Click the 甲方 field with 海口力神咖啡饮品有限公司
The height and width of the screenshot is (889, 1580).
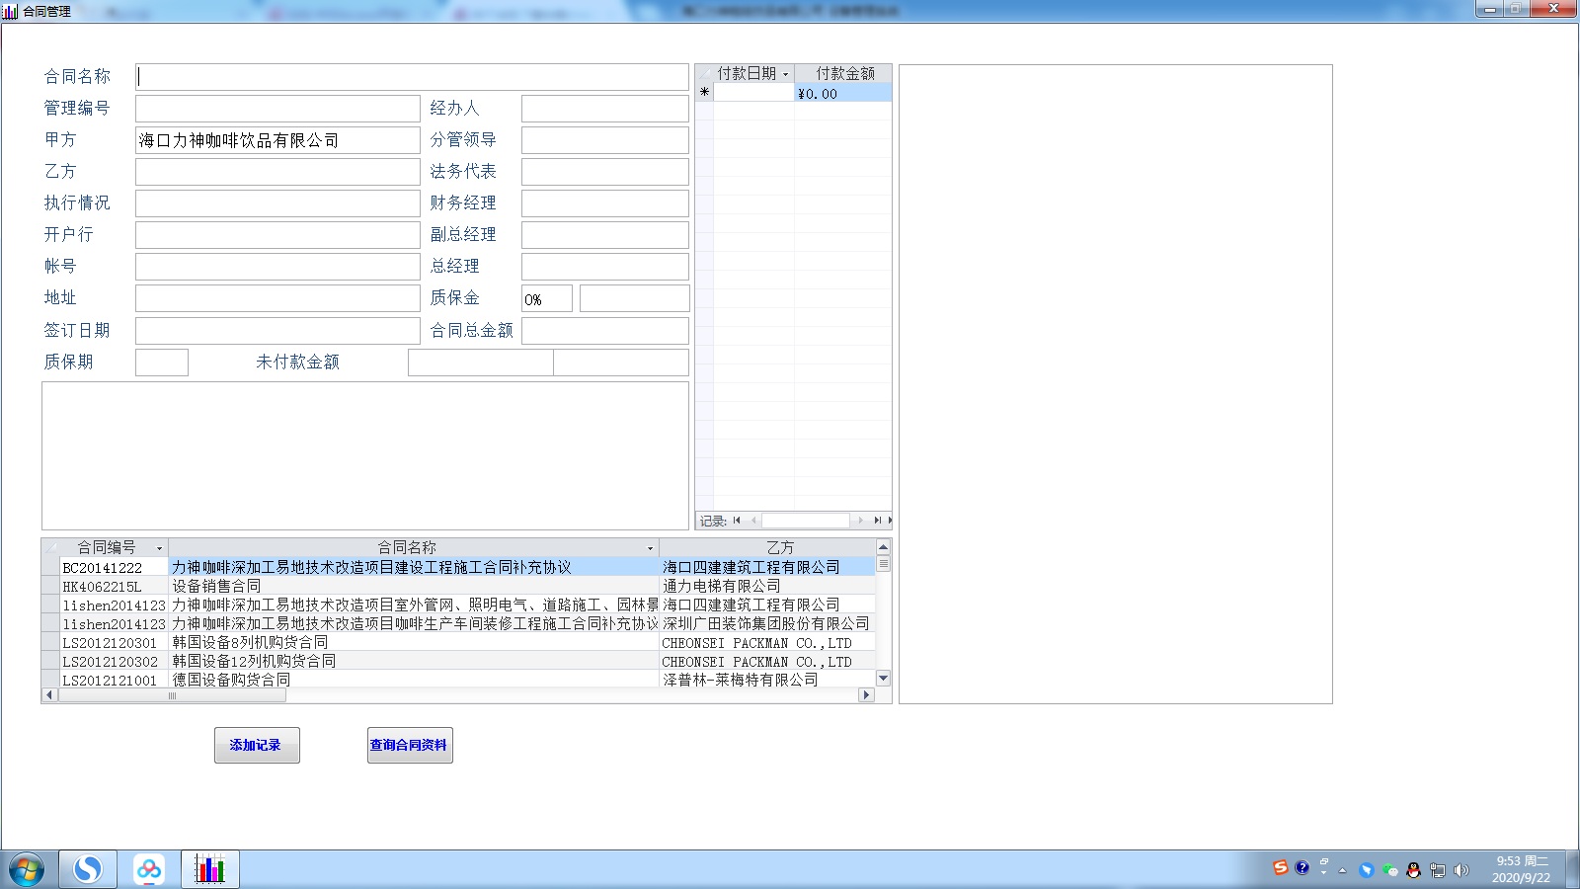[x=277, y=140]
